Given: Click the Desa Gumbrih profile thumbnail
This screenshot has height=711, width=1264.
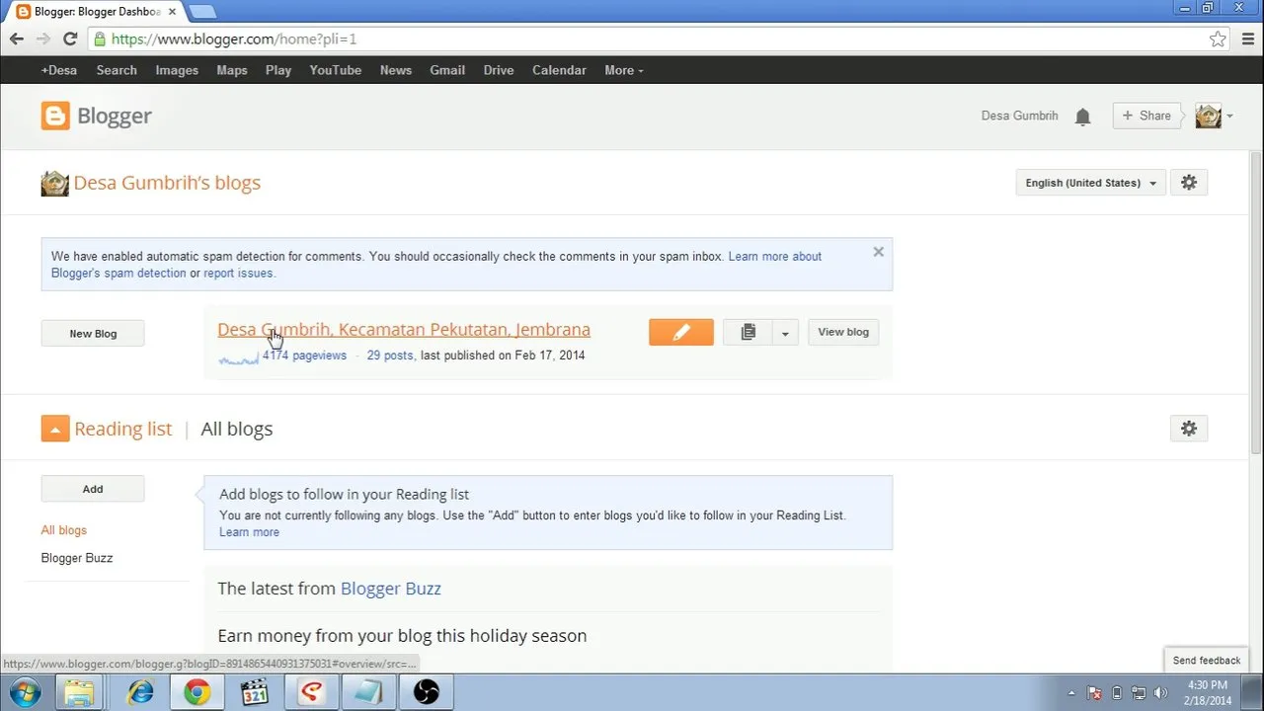Looking at the screenshot, I should 54,184.
